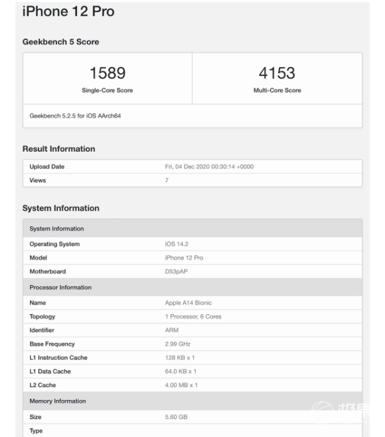Image resolution: width=385 pixels, height=437 pixels.
Task: Select the 2.99 GHz frequency value
Action: (178, 344)
